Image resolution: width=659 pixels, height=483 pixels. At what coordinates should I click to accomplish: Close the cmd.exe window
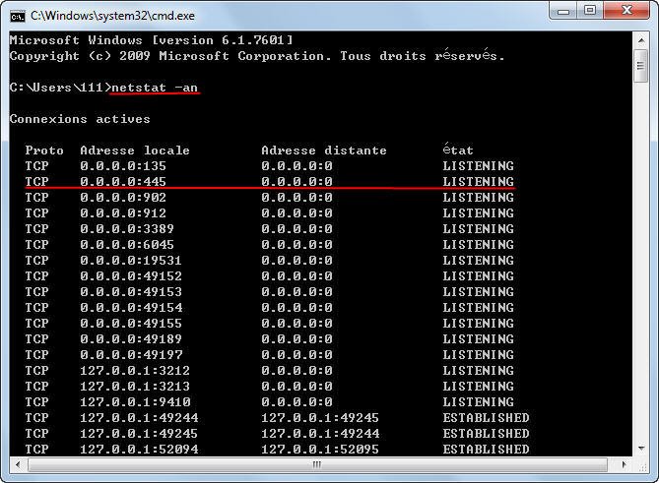(x=627, y=11)
